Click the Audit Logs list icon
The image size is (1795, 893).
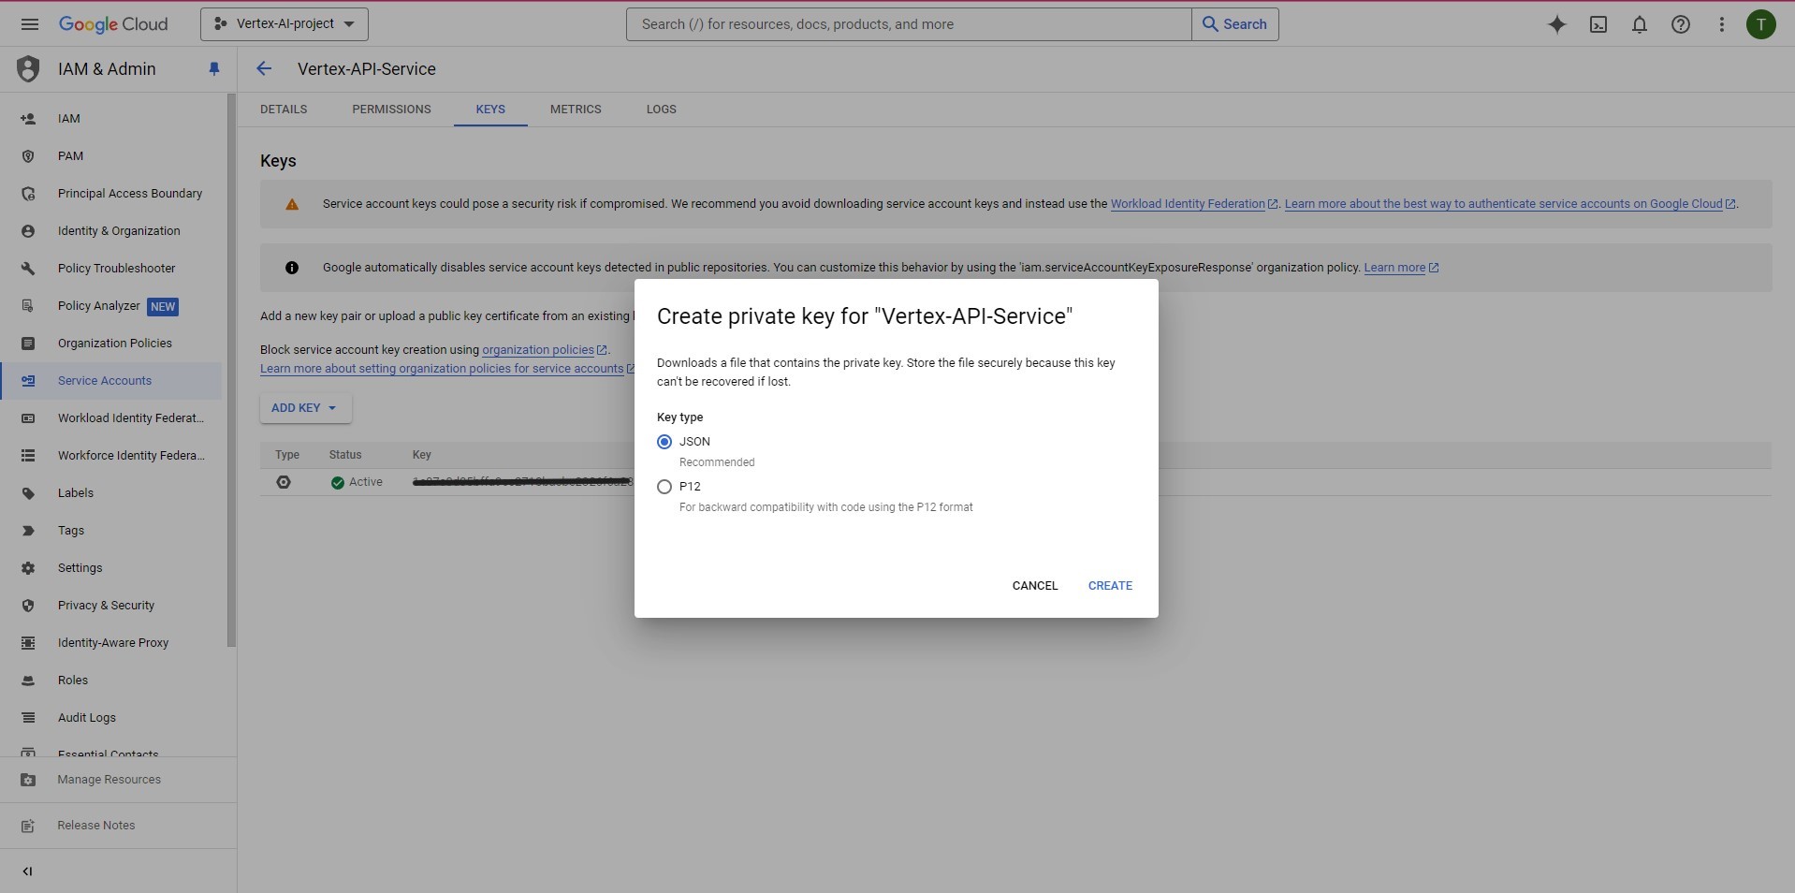click(x=28, y=718)
